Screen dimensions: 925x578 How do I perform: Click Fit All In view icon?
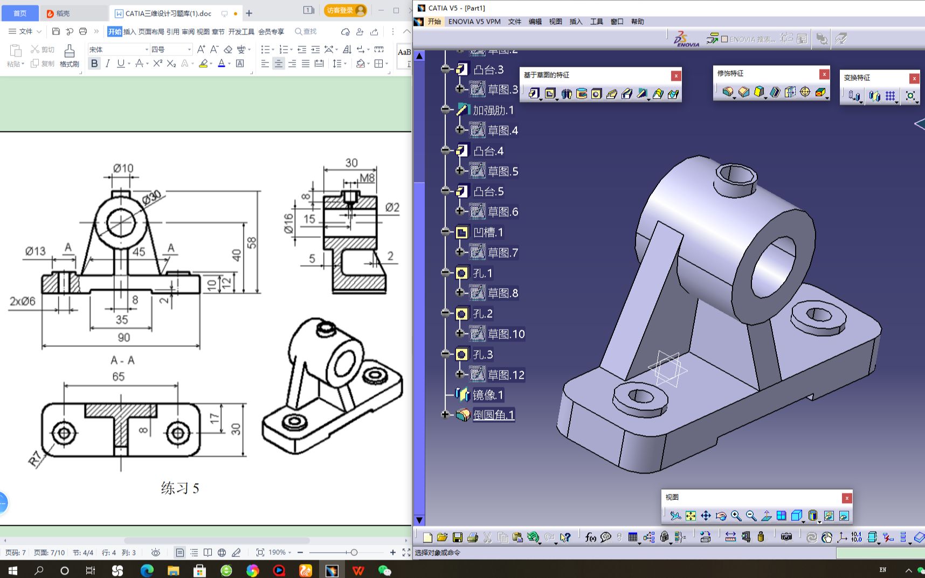pyautogui.click(x=691, y=516)
